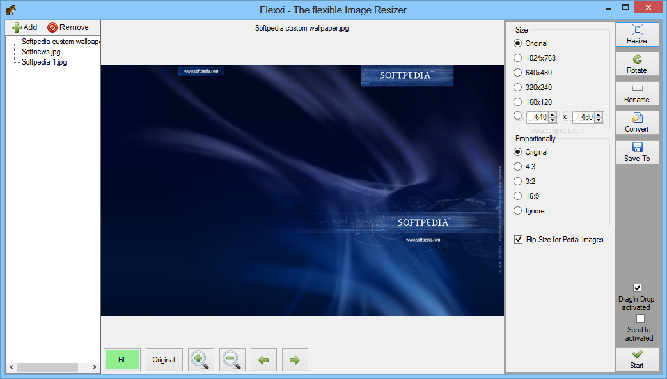
Task: Select Original under Proportionally
Action: pos(518,152)
